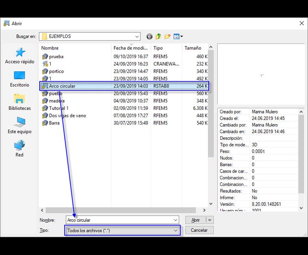Select the CRANEWAY file named 1
Image resolution: width=308 pixels, height=255 pixels.
coord(50,64)
